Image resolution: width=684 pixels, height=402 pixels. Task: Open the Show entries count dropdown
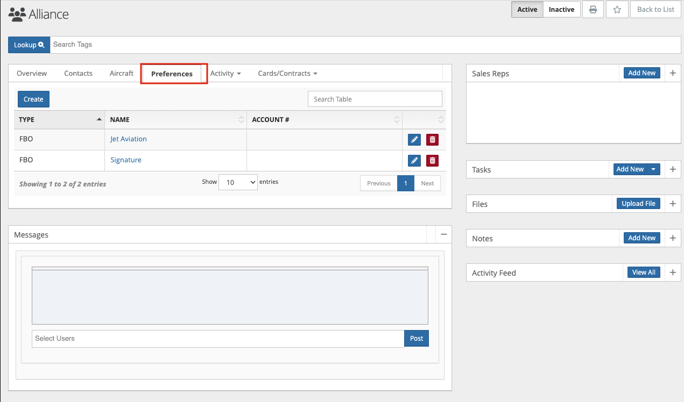click(238, 182)
